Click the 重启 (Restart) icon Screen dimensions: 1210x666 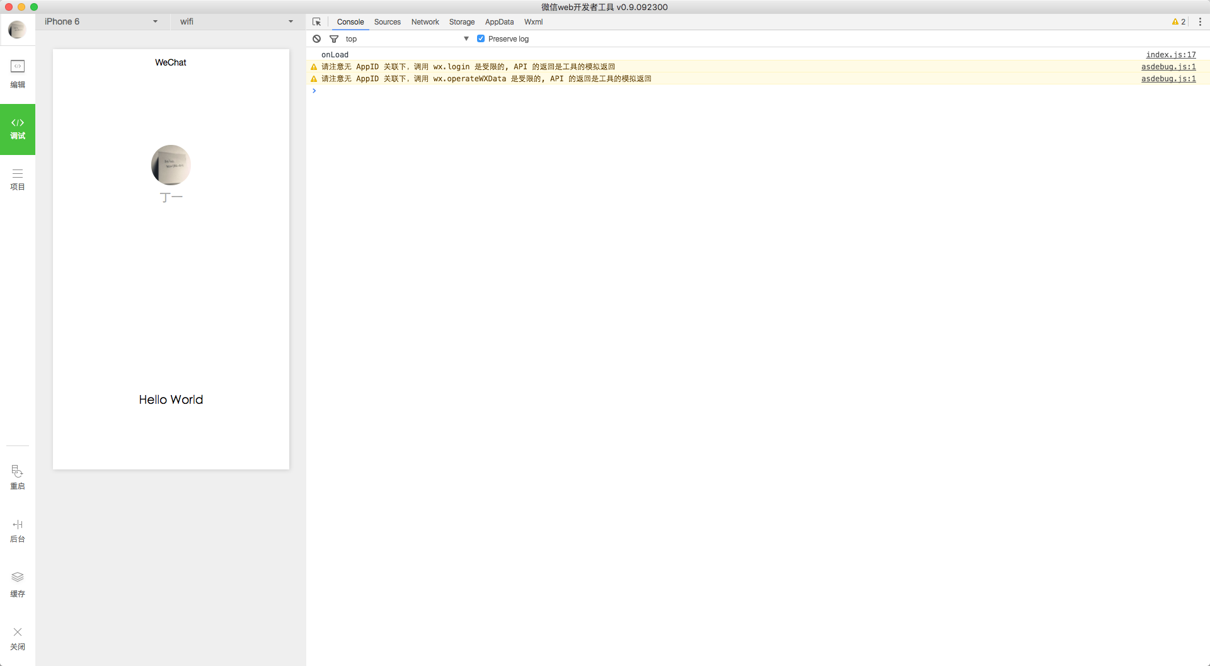point(18,477)
